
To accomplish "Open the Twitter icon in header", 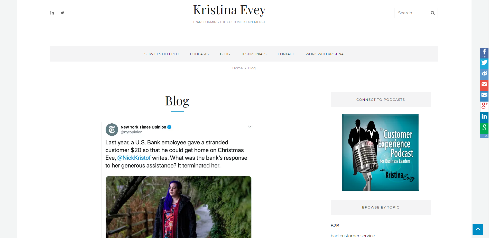I will 62,13.
